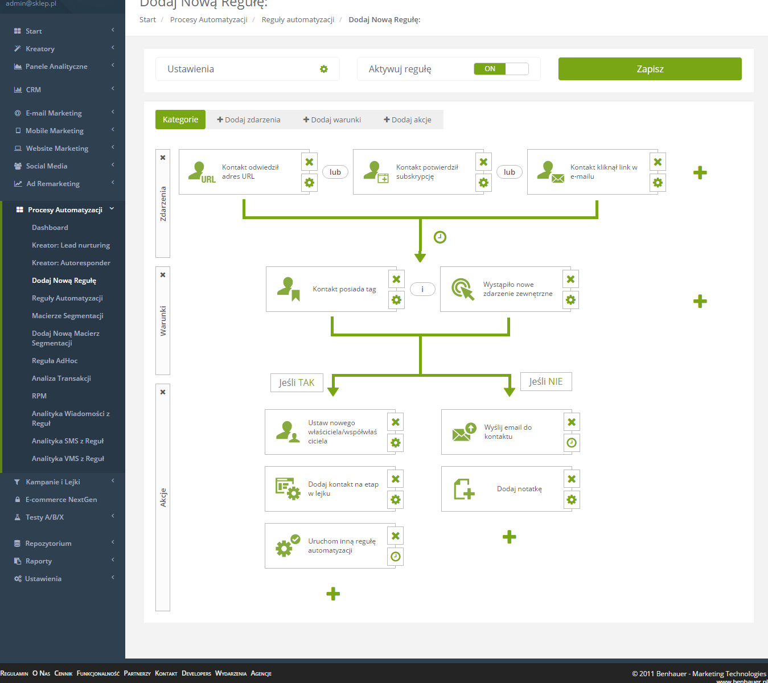
Task: Close the Warunki section with its X
Action: point(163,275)
